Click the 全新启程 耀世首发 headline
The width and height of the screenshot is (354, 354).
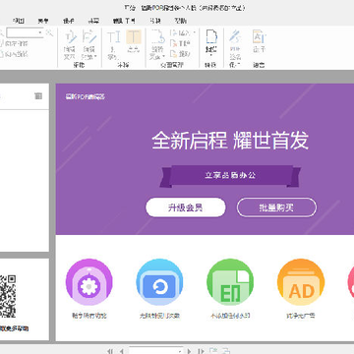pyautogui.click(x=230, y=141)
